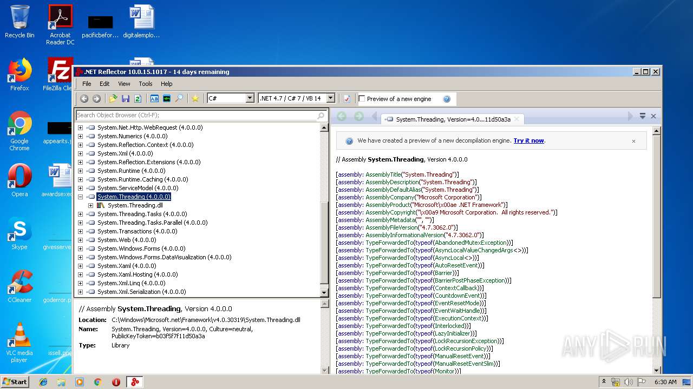Enable Preview of a new engine checkbox

pos(362,99)
